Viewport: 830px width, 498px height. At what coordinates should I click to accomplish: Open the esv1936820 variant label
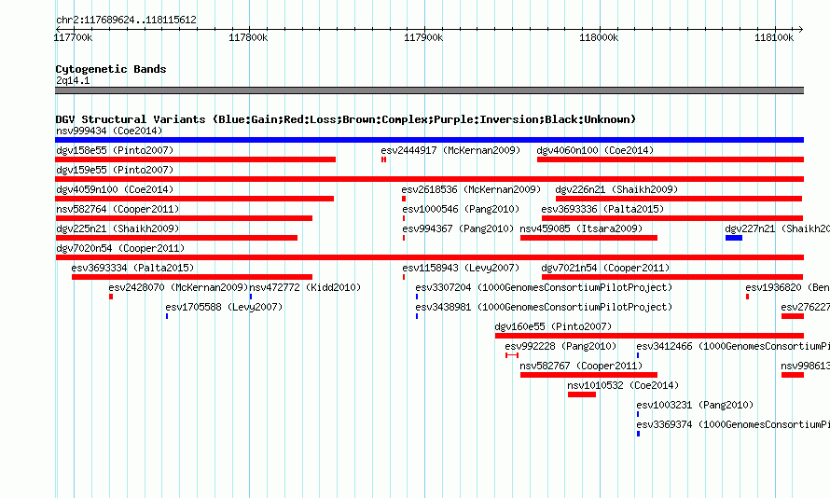[788, 287]
